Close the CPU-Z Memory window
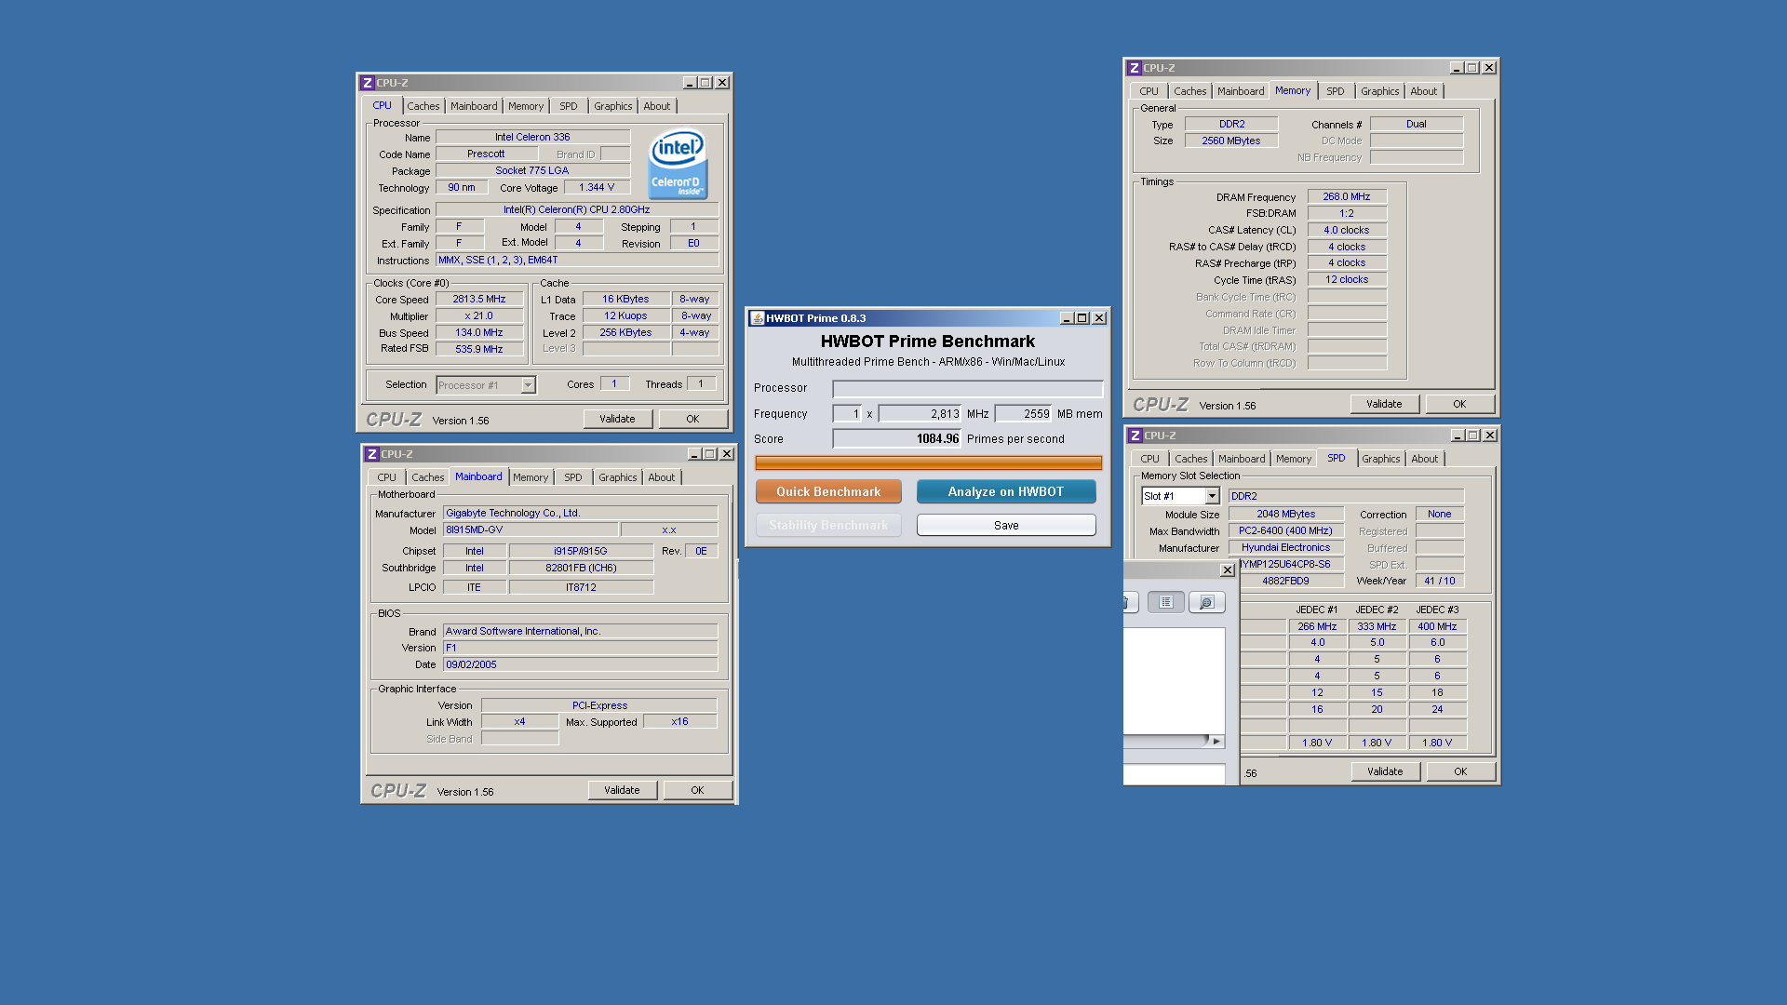1787x1005 pixels. coord(1489,68)
